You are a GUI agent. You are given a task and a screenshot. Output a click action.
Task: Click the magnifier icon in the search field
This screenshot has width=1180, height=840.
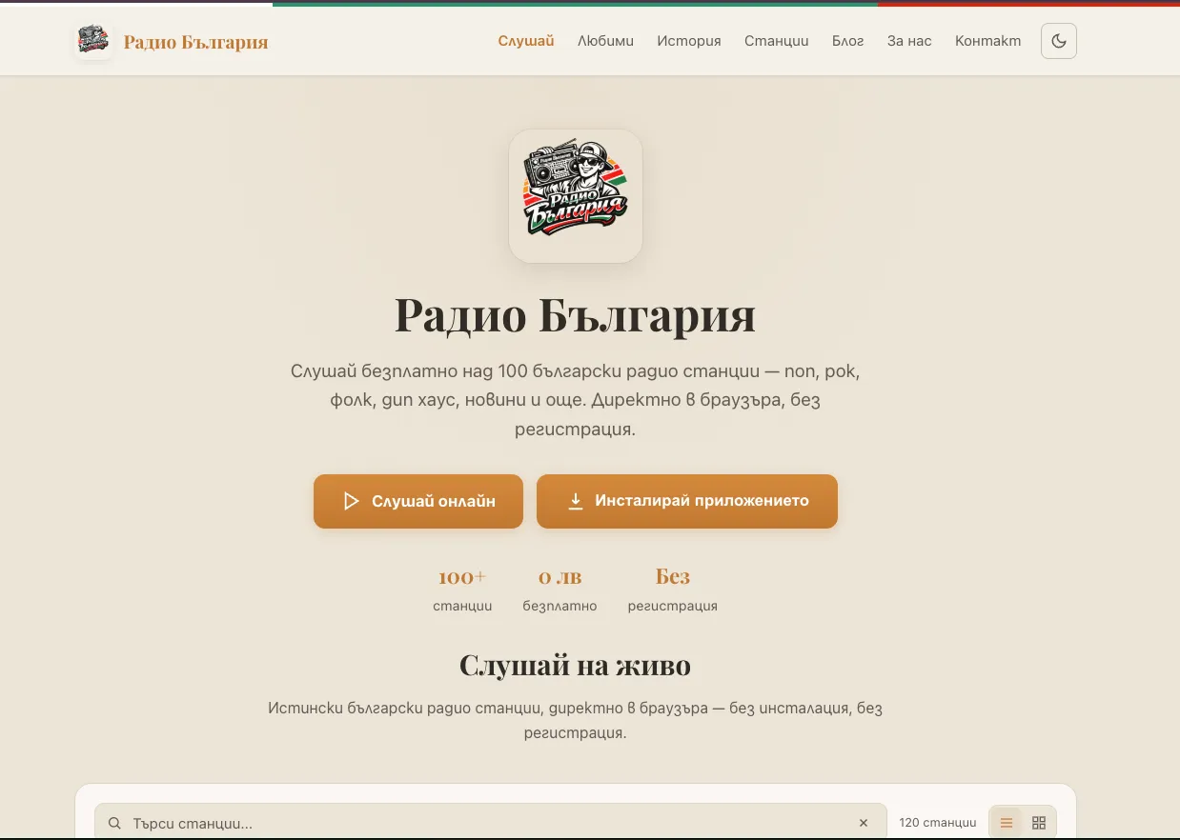pos(114,823)
